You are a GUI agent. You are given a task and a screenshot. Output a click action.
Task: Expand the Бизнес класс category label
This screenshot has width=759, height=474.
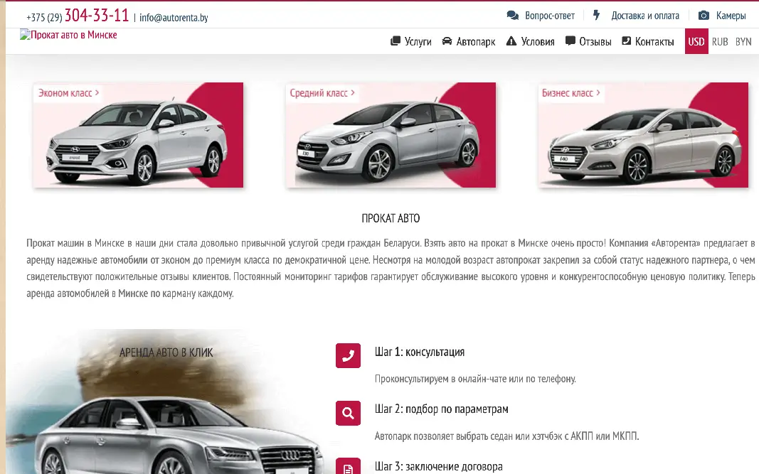click(x=570, y=93)
